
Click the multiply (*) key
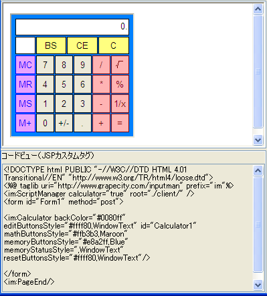click(101, 84)
